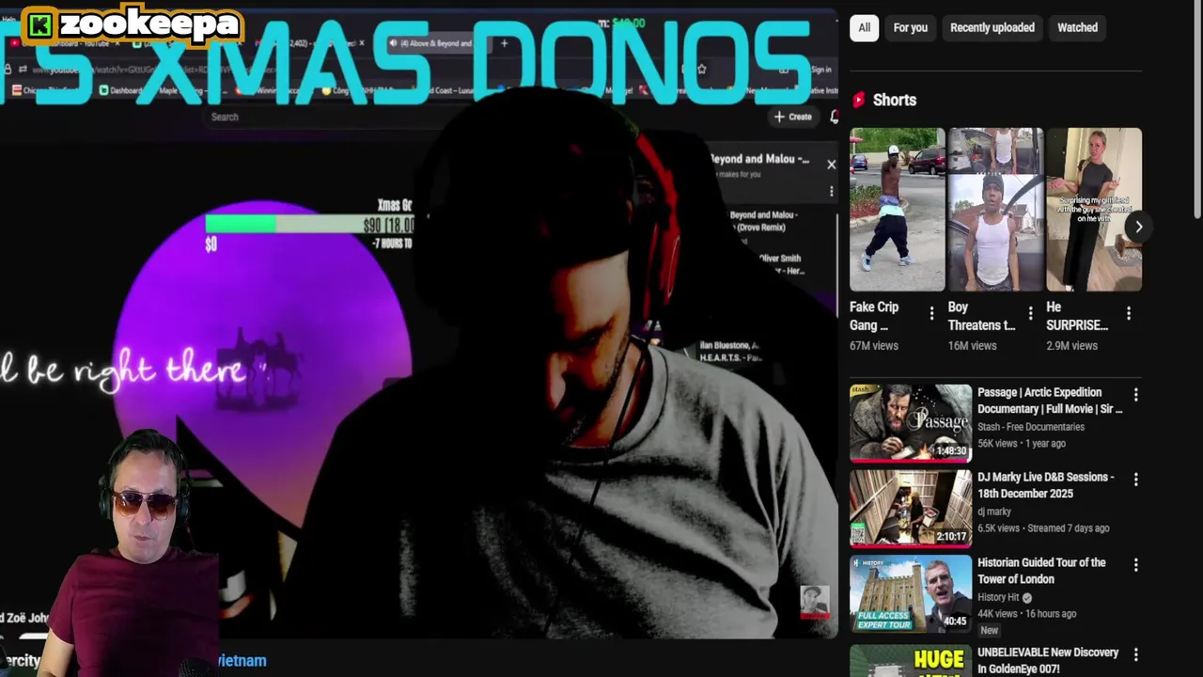Open DJ Marky Live D&B Sessions title
The height and width of the screenshot is (677, 1203).
[1045, 485]
